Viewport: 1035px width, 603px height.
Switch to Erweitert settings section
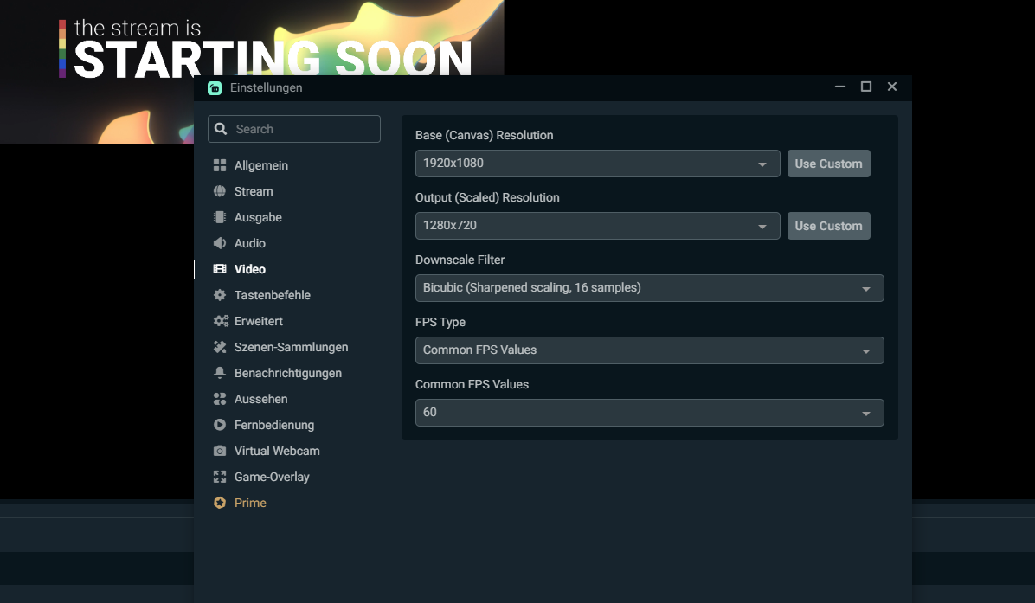(258, 321)
